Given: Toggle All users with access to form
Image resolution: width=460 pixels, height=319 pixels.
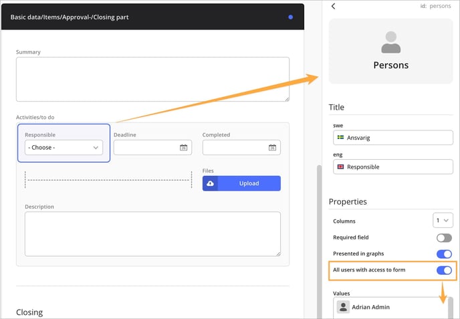Looking at the screenshot, I should [x=444, y=270].
